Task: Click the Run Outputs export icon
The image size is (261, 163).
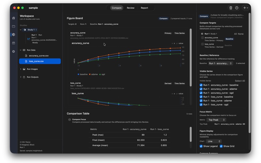Action: pyautogui.click(x=24, y=77)
